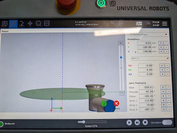Increase X with its plus button
177x133 pixels.
pos(161,43)
